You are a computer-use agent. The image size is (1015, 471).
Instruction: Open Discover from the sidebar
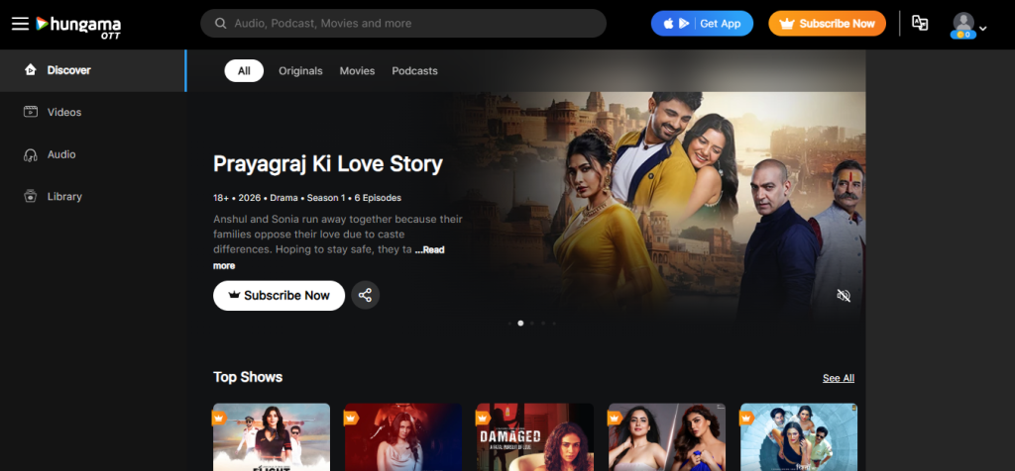[68, 70]
